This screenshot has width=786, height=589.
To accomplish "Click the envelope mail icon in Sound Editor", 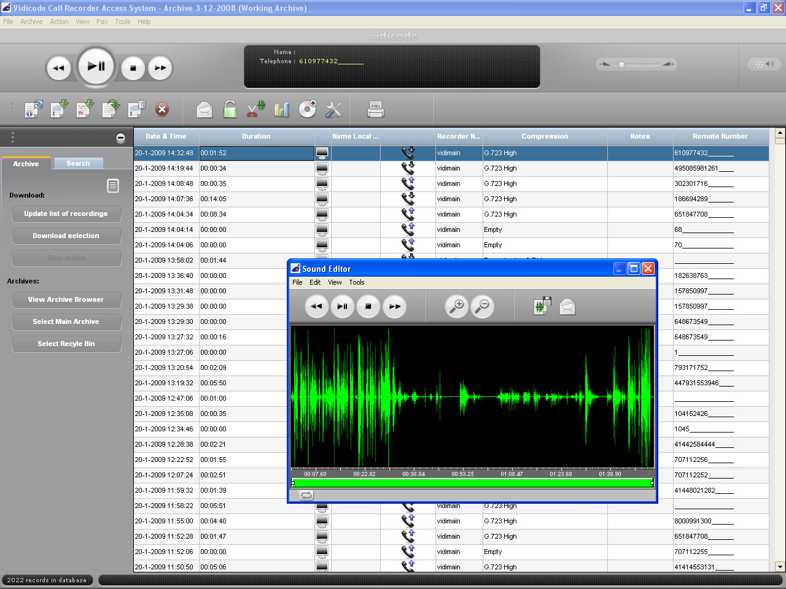I will click(x=567, y=306).
